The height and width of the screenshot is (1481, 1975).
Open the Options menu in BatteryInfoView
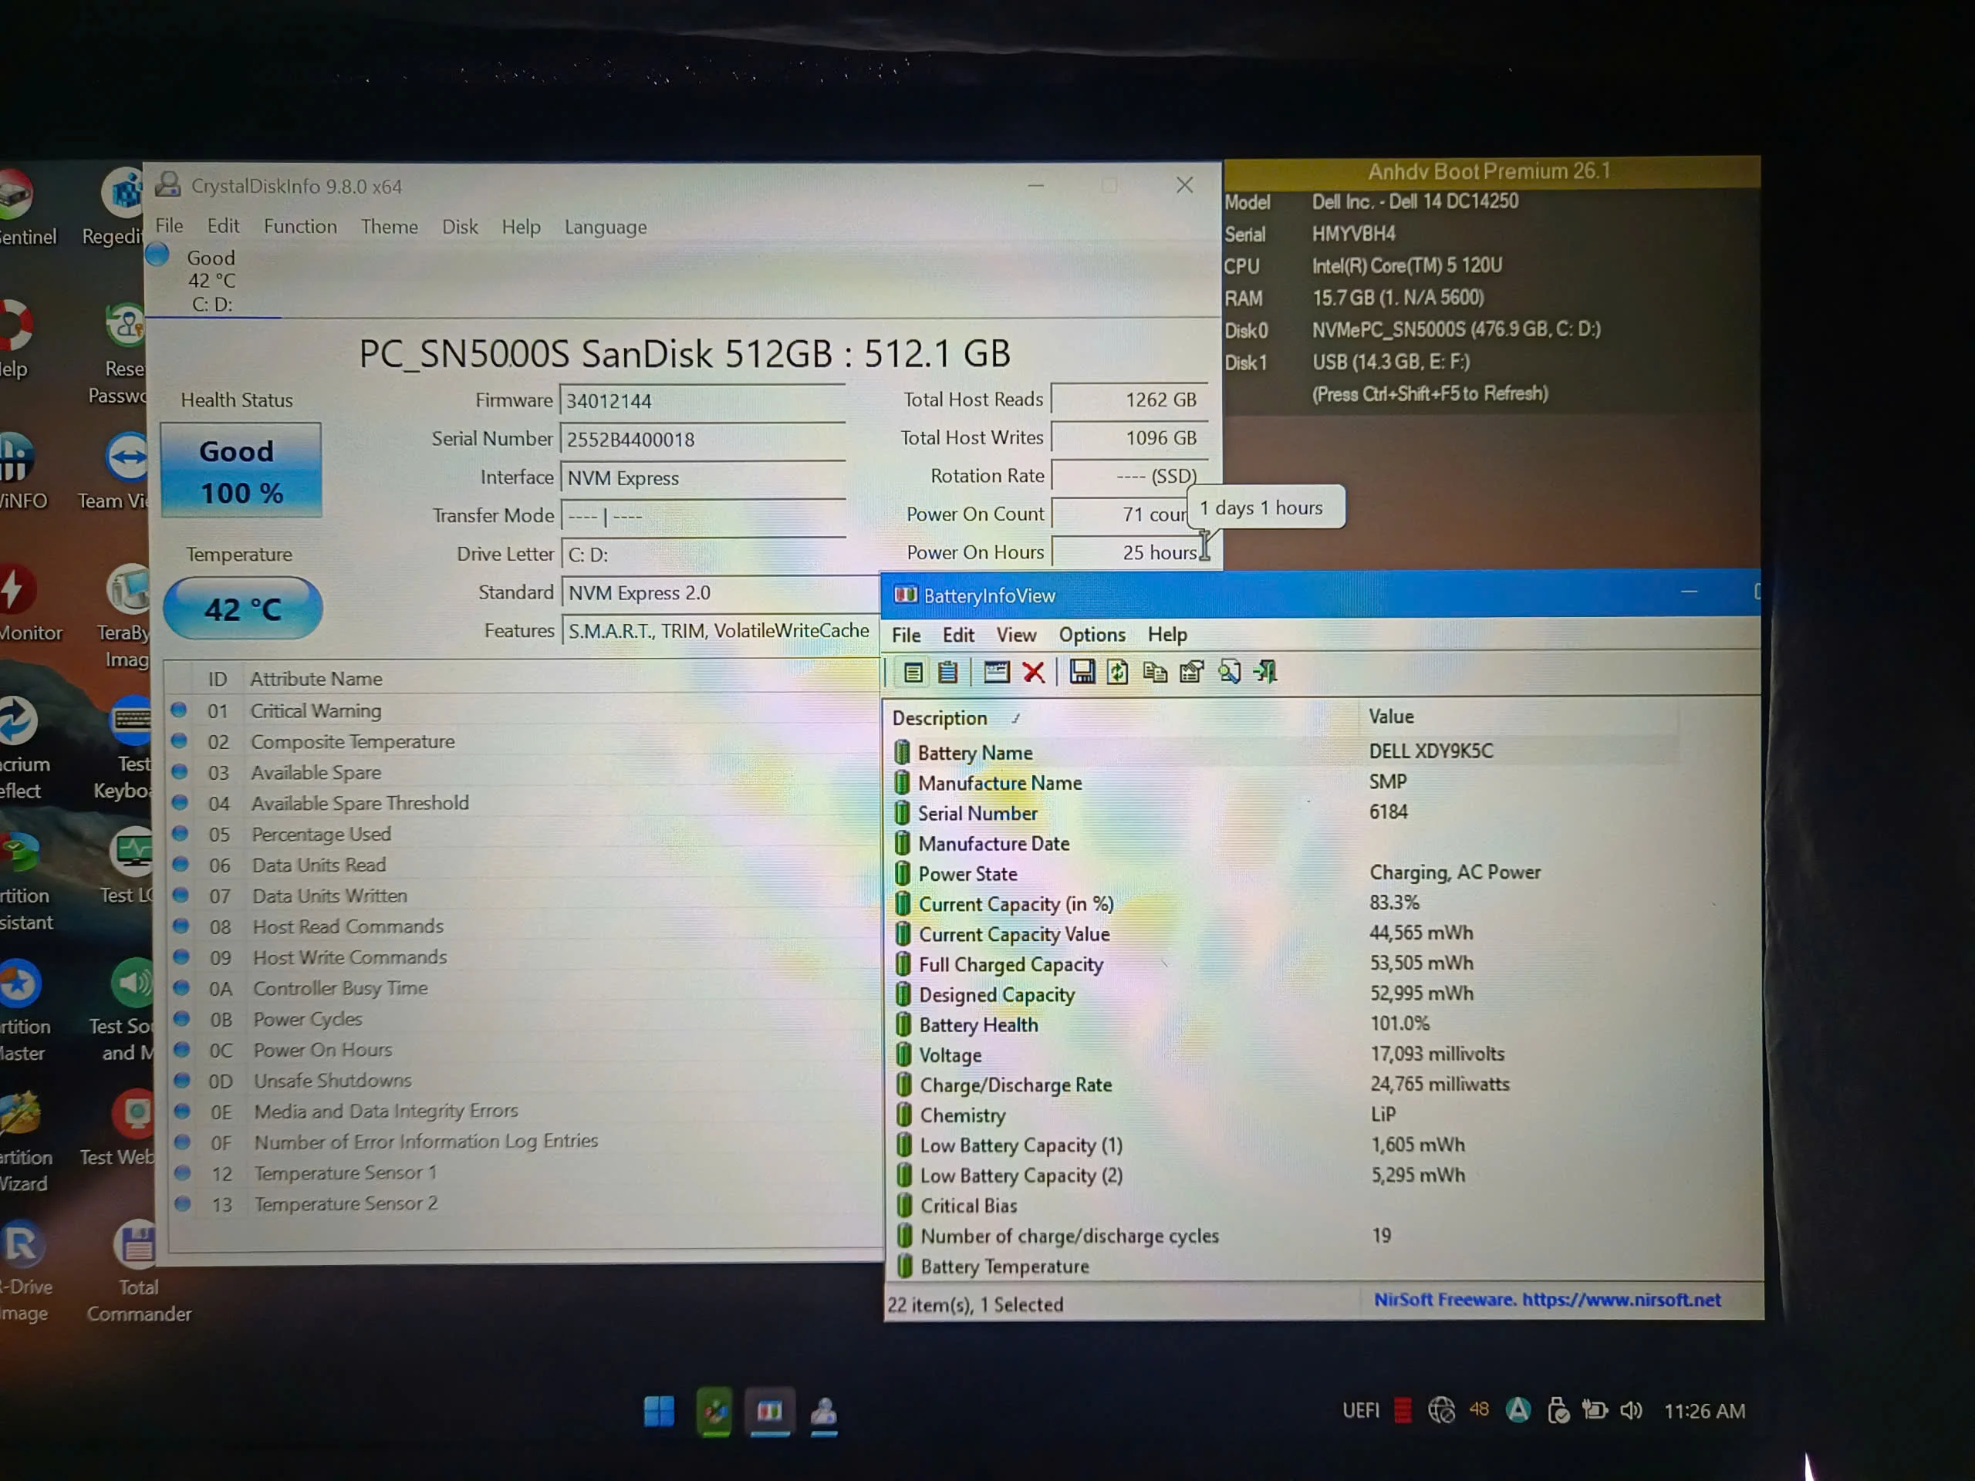pyautogui.click(x=1092, y=635)
